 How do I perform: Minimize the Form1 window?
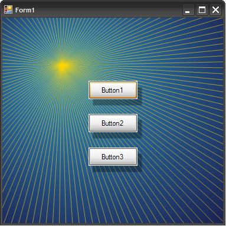pos(188,10)
